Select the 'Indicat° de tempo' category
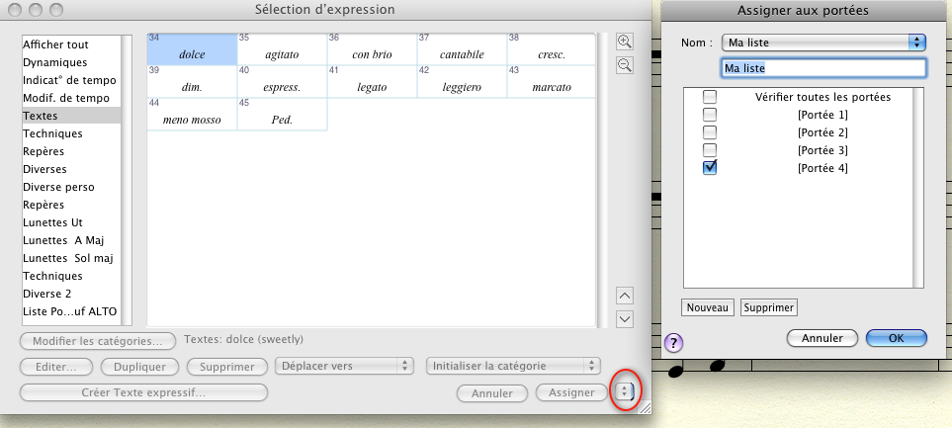The height and width of the screenshot is (428, 952). [x=69, y=80]
